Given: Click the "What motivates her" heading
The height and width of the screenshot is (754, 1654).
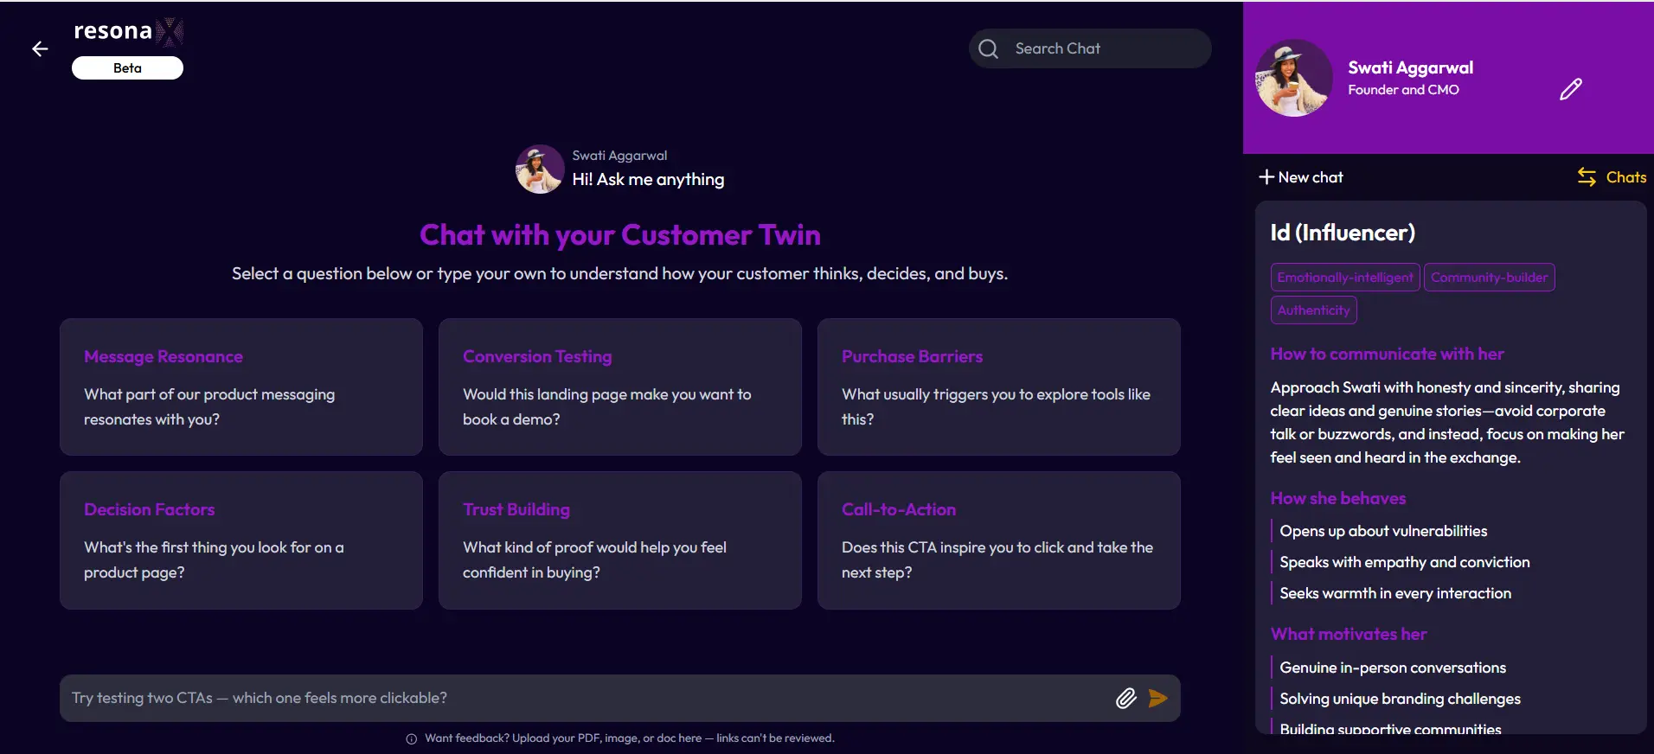Looking at the screenshot, I should [1349, 634].
